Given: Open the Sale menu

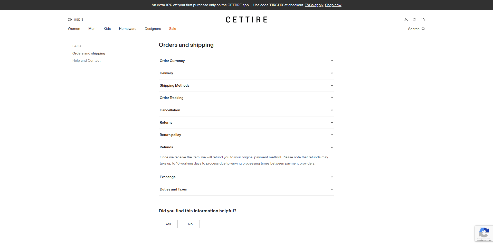Looking at the screenshot, I should tap(173, 29).
